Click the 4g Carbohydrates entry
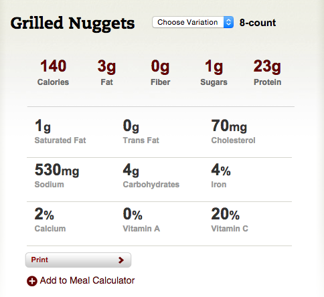 click(151, 175)
